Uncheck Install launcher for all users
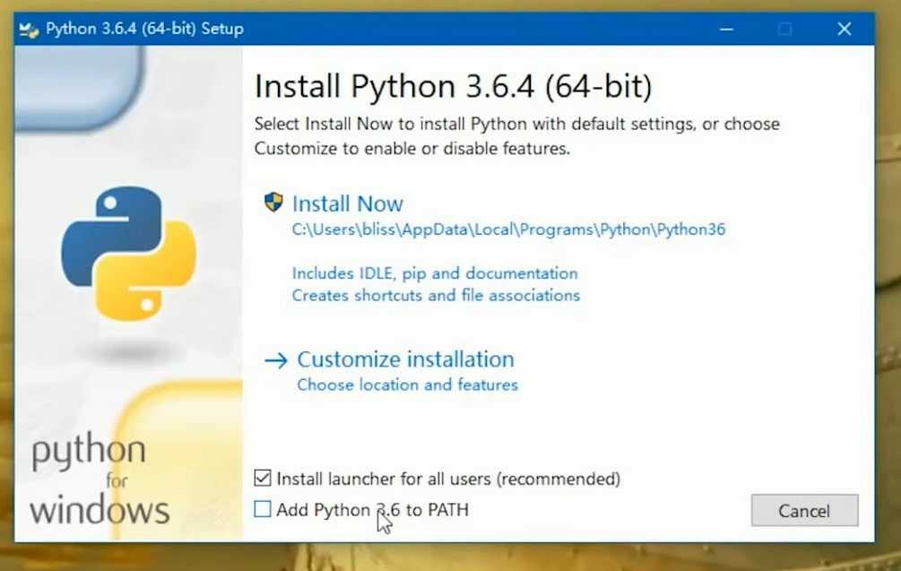The image size is (901, 571). (x=263, y=478)
